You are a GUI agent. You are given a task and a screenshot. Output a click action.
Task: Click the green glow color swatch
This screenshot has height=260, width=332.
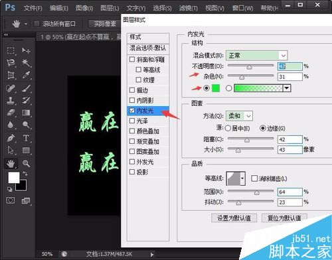pos(216,88)
